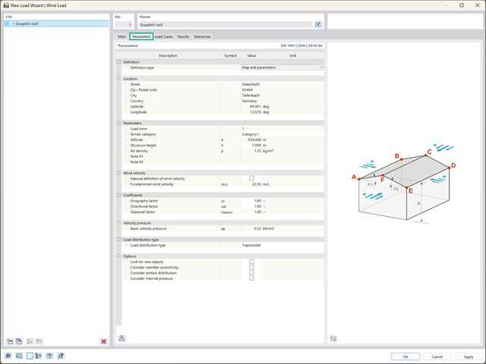Toggle Manual definition of wind velocity

click(x=251, y=178)
